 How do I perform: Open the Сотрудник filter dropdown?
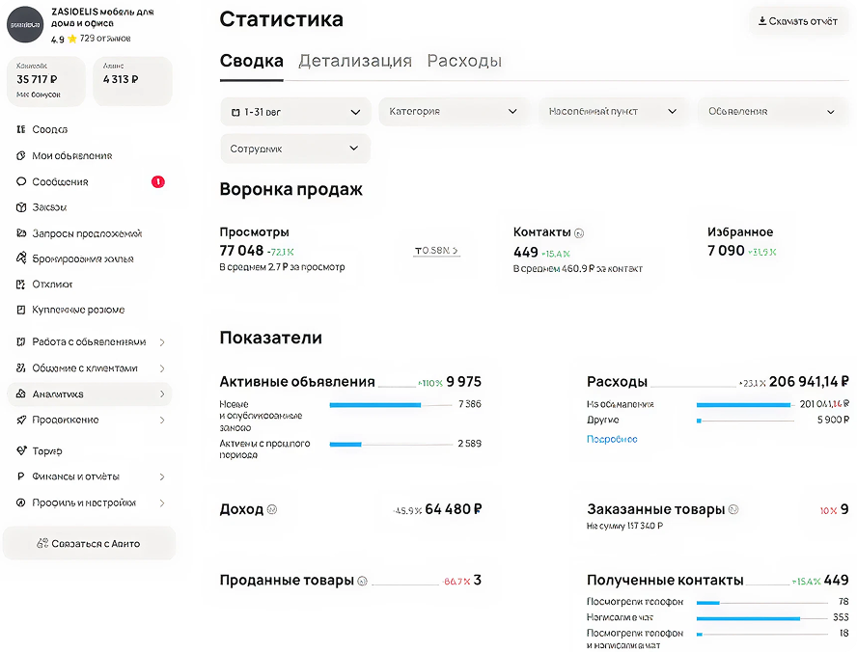point(294,149)
